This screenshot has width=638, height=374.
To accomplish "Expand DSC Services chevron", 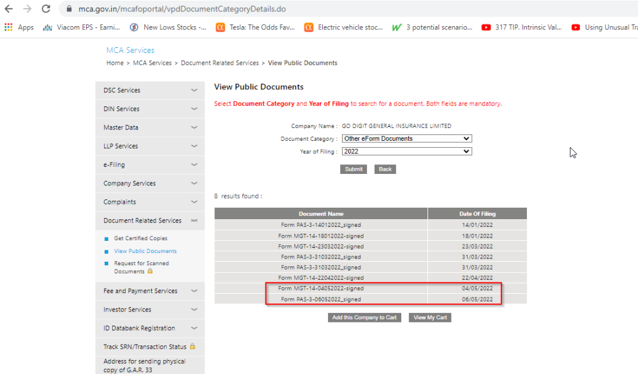I will tap(194, 90).
